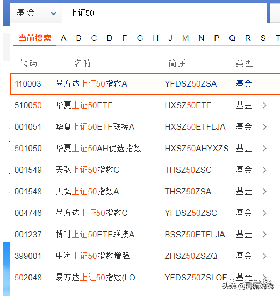280x296 pixels.
Task: Click fund code 502048
Action: tap(28, 278)
